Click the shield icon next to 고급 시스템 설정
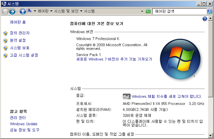The width and height of the screenshot is (214, 139). pos(5,55)
